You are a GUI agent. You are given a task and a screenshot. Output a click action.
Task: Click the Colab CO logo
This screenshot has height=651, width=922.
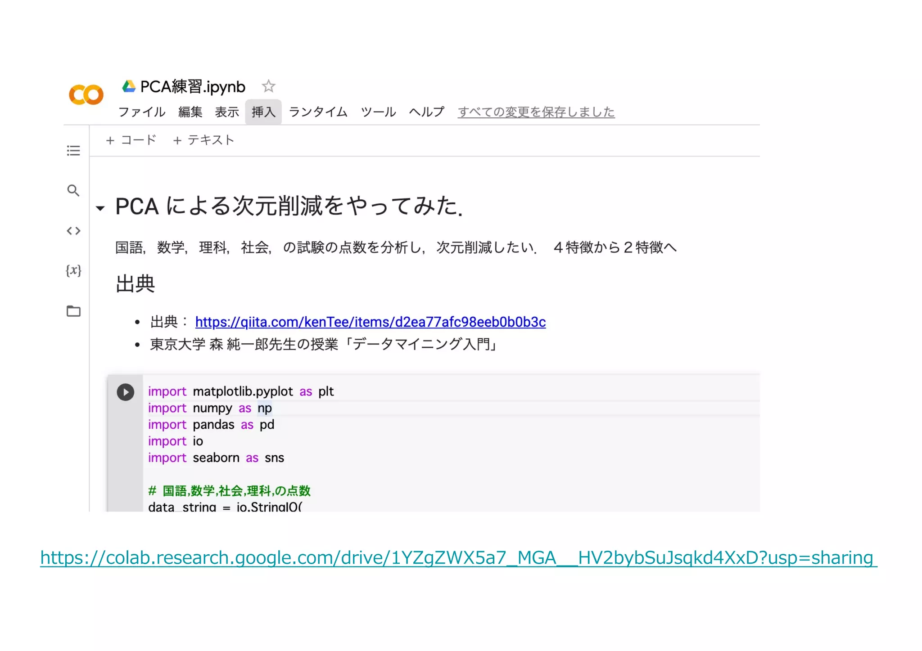[x=86, y=94]
